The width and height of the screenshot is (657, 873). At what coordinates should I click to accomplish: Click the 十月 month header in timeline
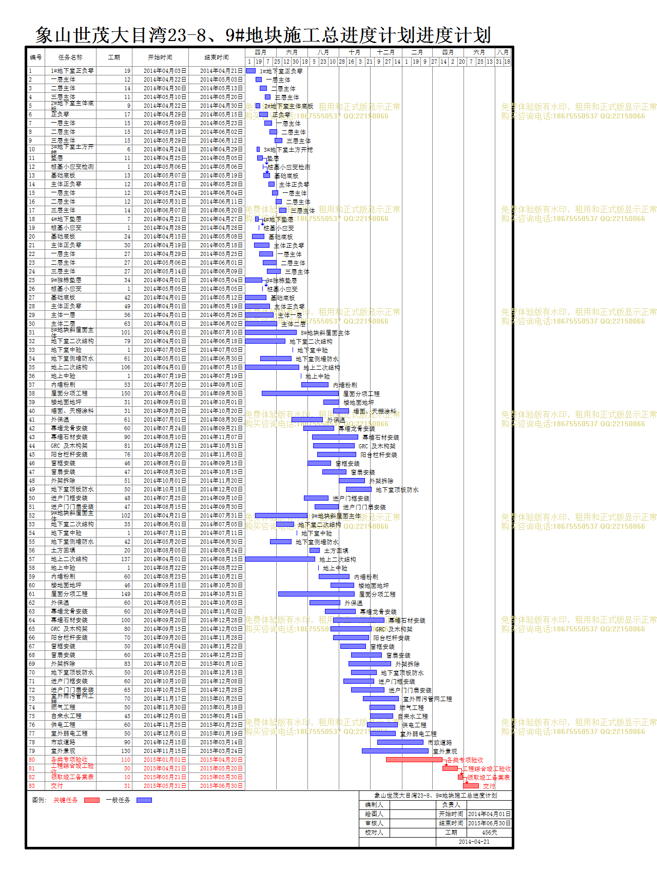(x=355, y=52)
